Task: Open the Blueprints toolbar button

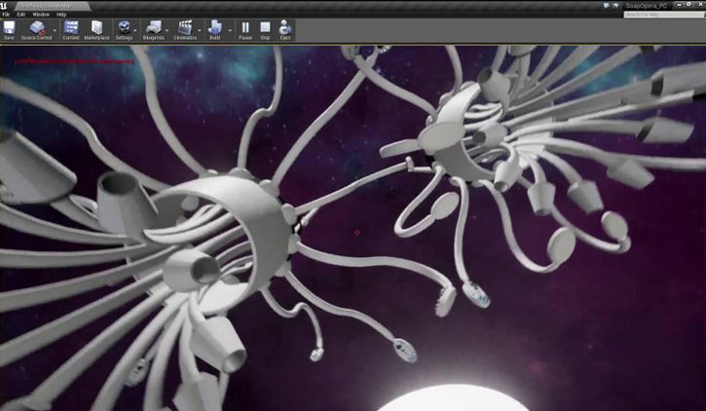Action: tap(154, 30)
